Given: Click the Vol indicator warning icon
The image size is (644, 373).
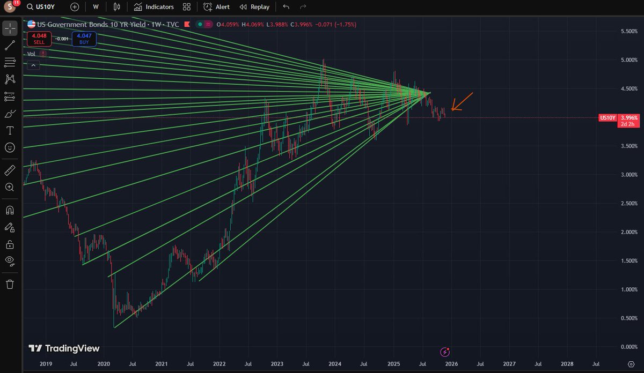Looking at the screenshot, I should click(43, 54).
